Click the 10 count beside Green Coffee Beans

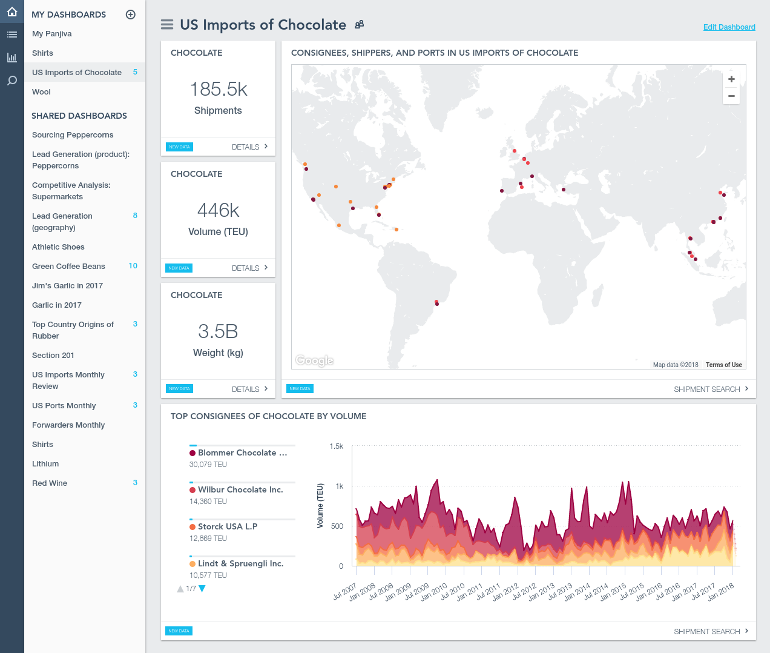click(x=133, y=266)
